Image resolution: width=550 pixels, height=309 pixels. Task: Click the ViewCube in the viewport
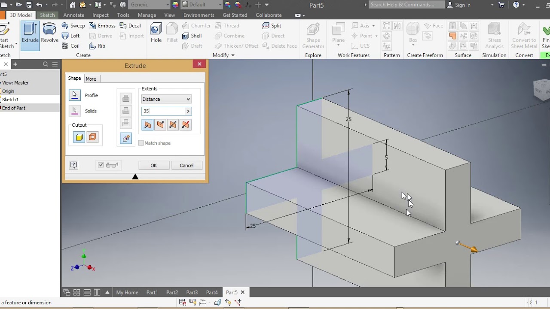541,89
